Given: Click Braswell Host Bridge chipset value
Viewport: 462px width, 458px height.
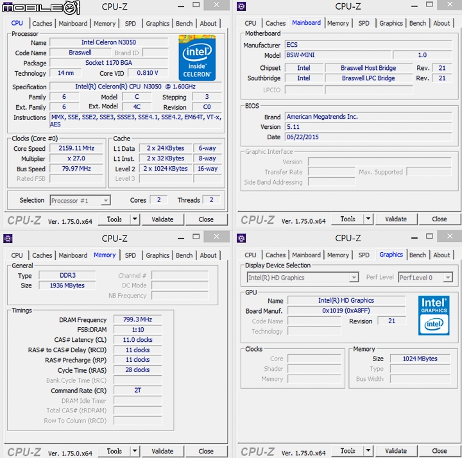Looking at the screenshot, I should (x=368, y=68).
